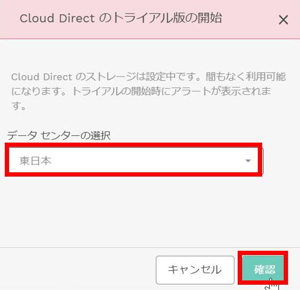The height and width of the screenshot is (290, 300).
Task: Click the 東日本 text in the selector
Action: click(x=35, y=161)
